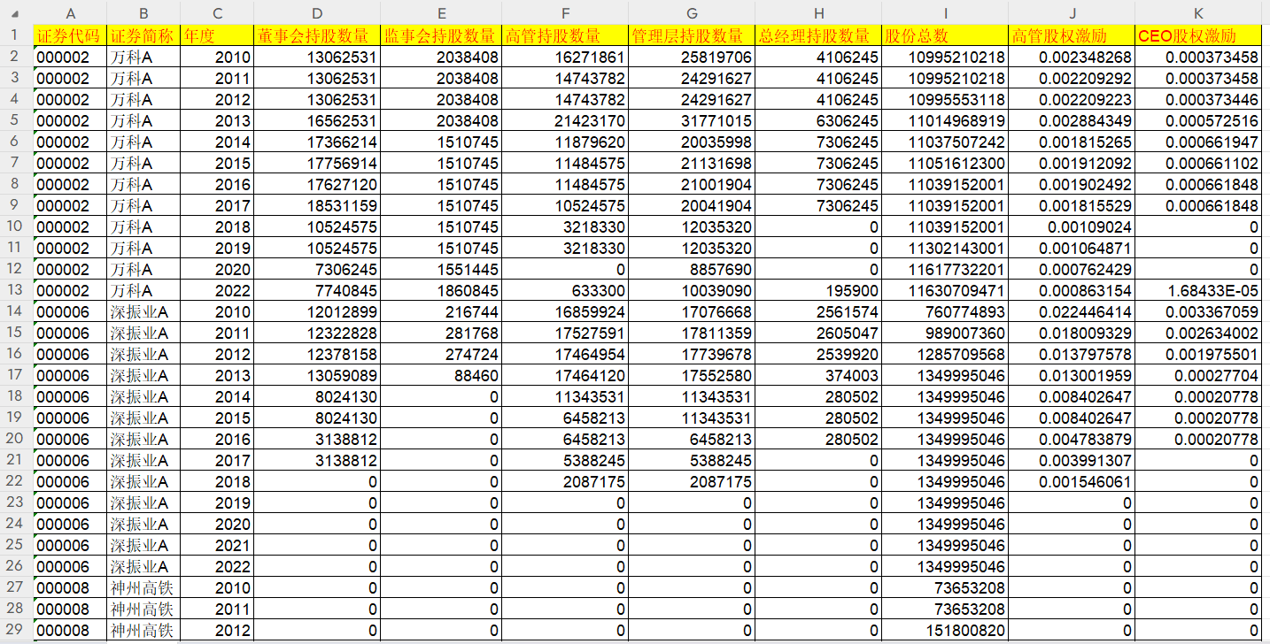Click the 证券简称 header cell
Viewport: 1270px width, 644px height.
[143, 35]
